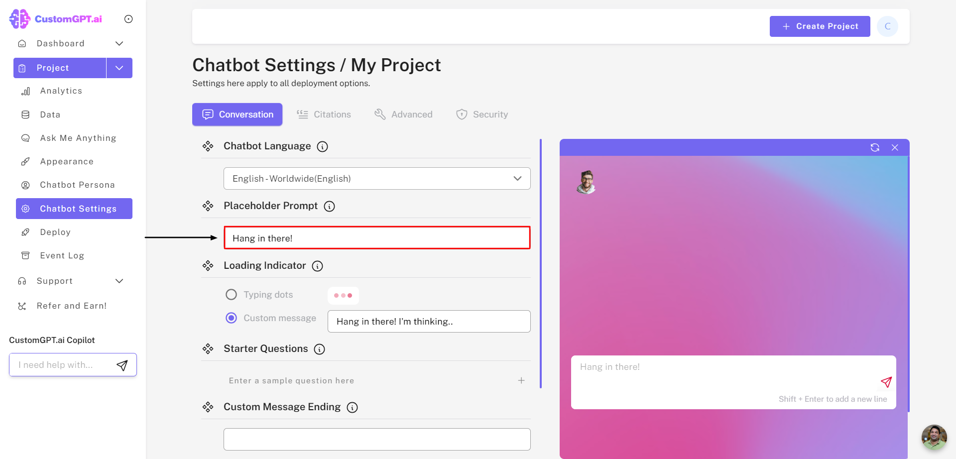This screenshot has height=459, width=956.
Task: Expand the Dashboard chevron
Action: point(119,43)
